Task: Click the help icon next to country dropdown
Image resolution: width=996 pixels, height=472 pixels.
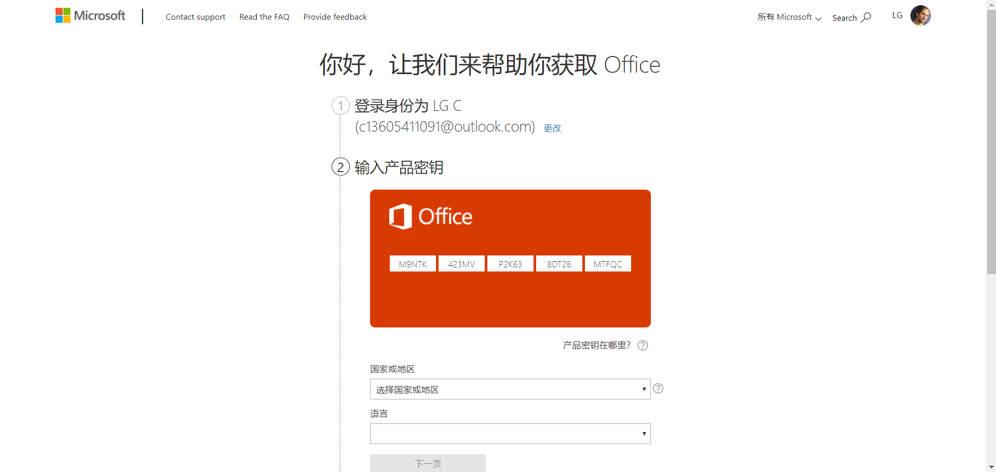Action: [x=658, y=388]
